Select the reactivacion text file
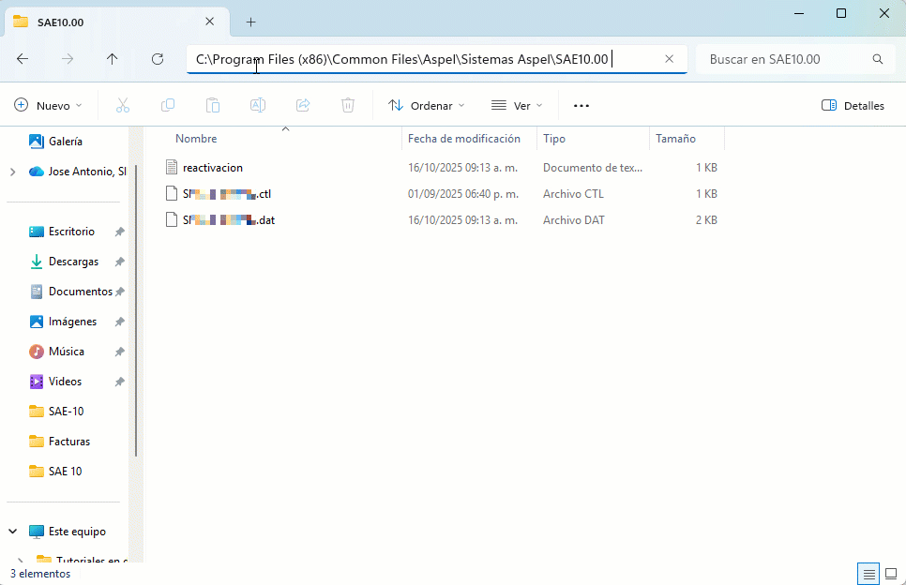Screen dimensions: 906x585 (213, 168)
